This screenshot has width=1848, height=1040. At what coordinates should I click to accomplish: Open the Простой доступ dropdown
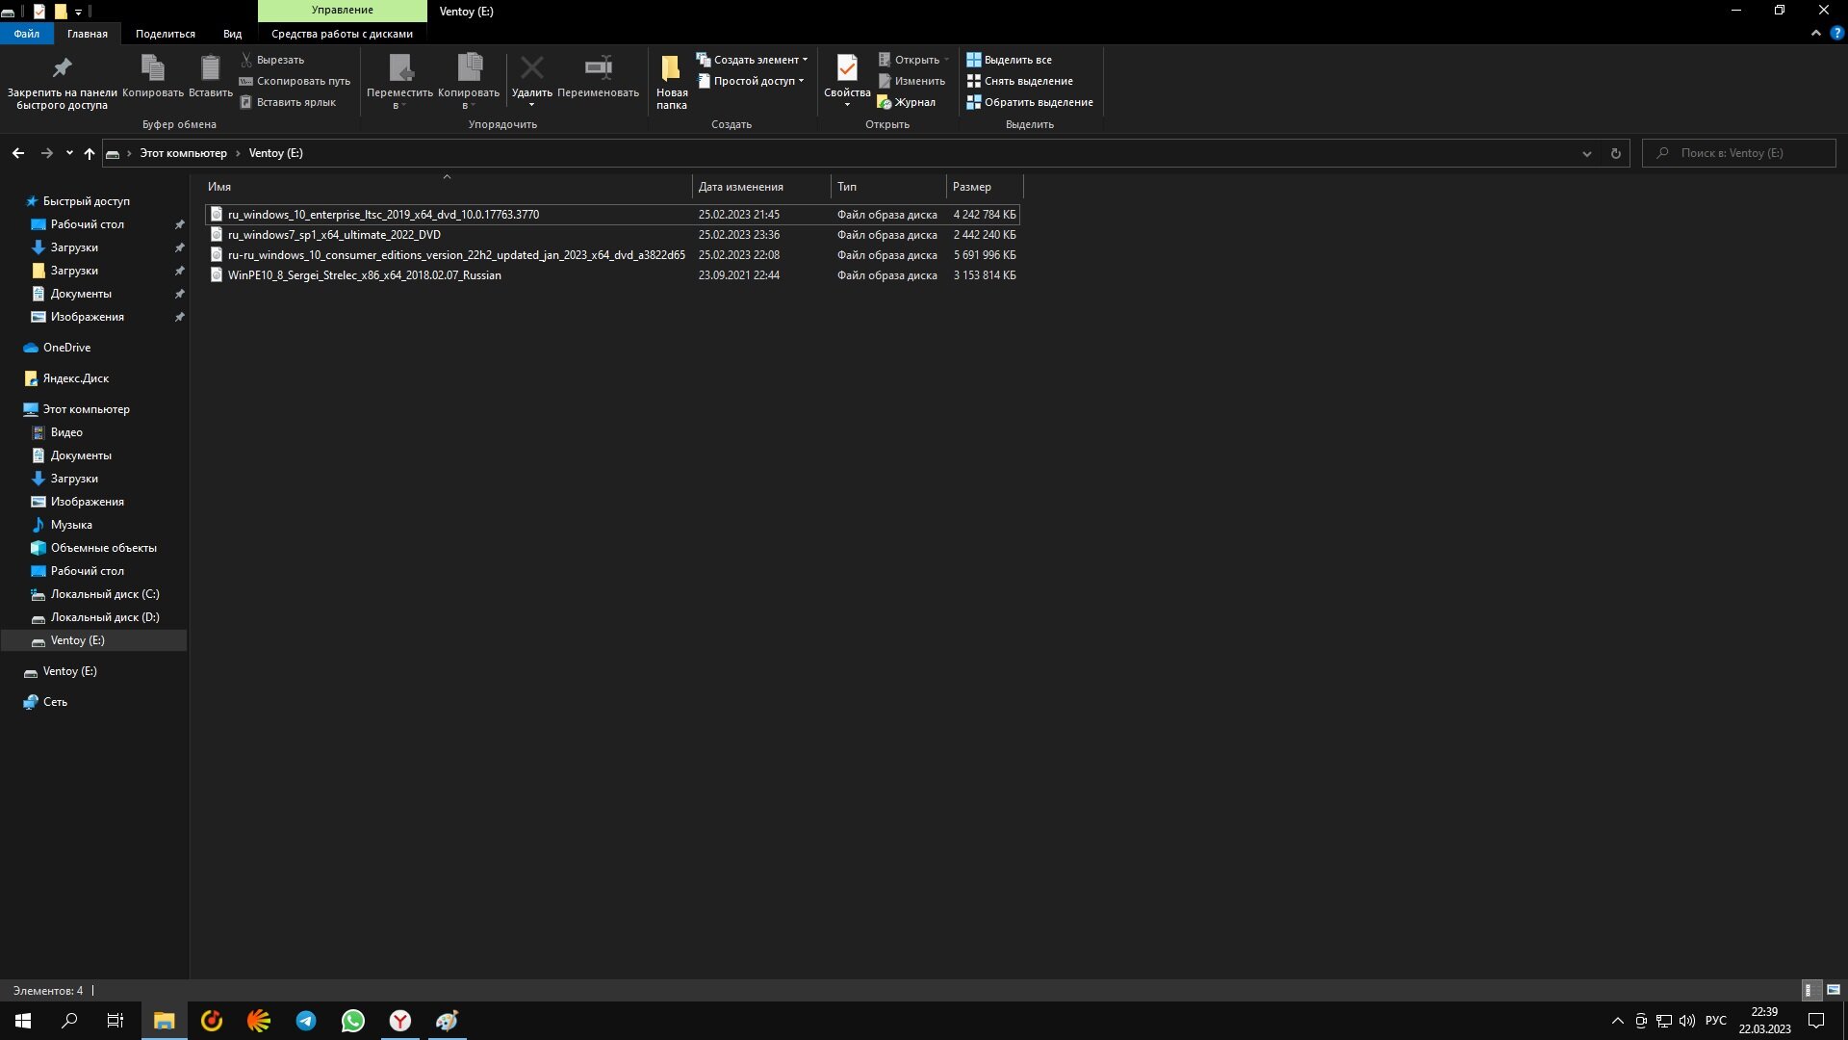[x=751, y=81]
